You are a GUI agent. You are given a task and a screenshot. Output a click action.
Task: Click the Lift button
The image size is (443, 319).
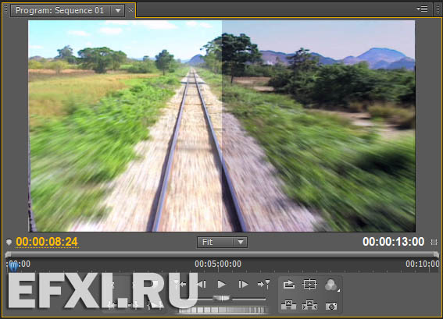tap(289, 305)
